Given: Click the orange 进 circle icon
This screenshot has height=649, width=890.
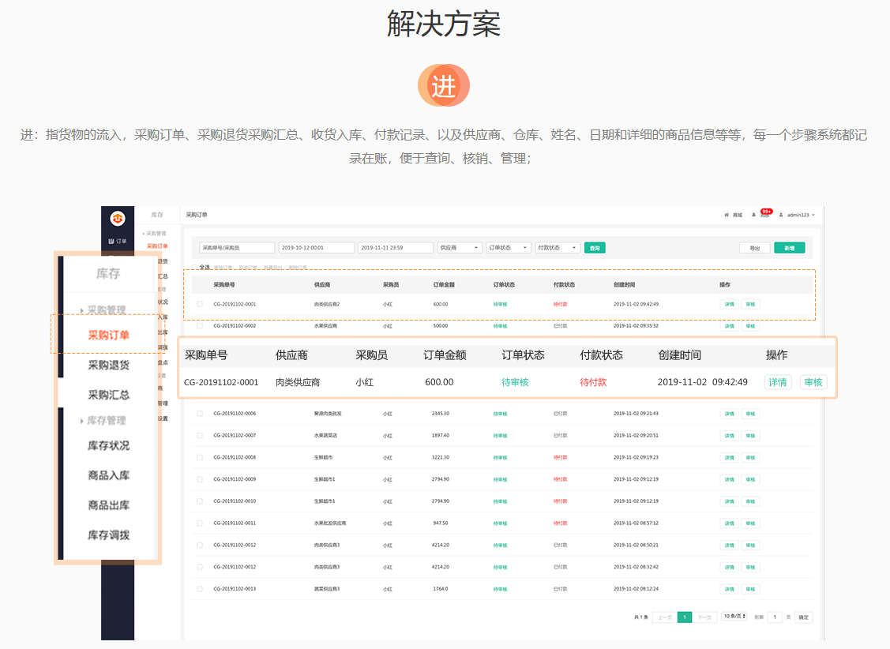Looking at the screenshot, I should tap(444, 85).
